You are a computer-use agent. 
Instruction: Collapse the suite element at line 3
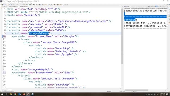pyautogui.click(x=6, y=15)
